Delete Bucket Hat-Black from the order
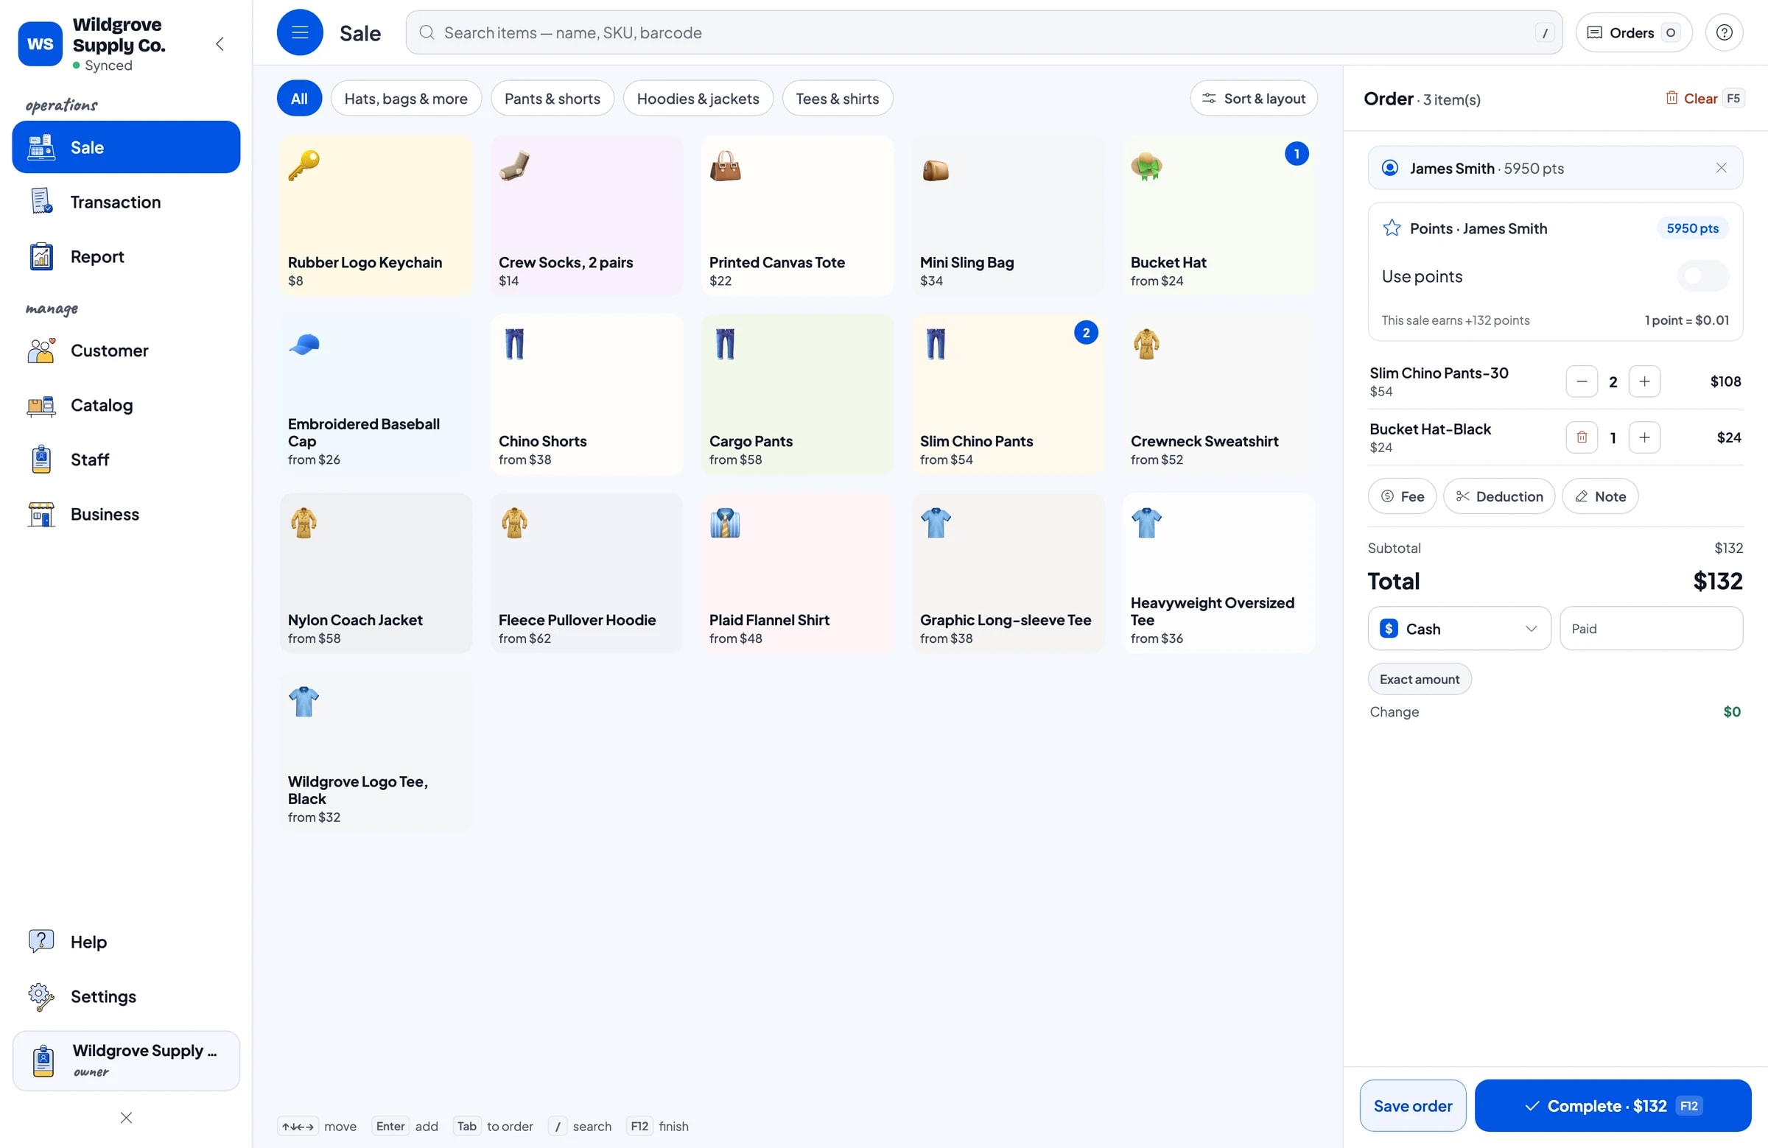The image size is (1768, 1148). (x=1581, y=437)
